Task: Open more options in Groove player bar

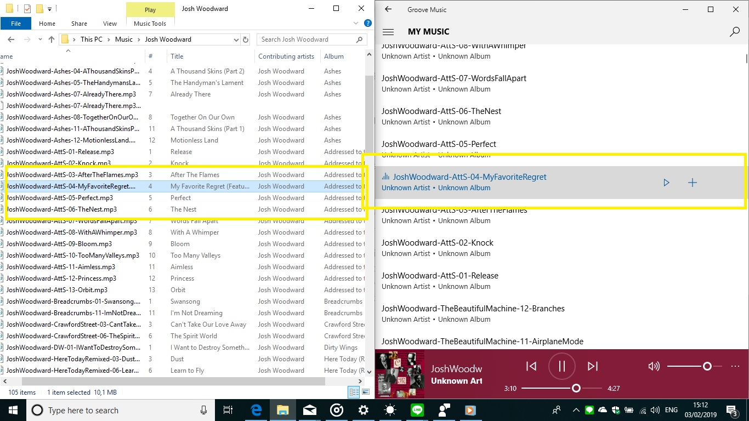Action: [x=735, y=366]
